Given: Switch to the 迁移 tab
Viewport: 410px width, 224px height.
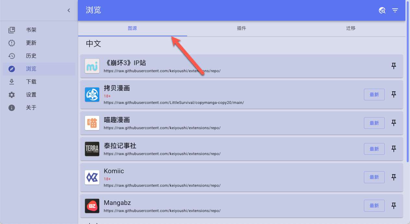Looking at the screenshot, I should click(351, 28).
